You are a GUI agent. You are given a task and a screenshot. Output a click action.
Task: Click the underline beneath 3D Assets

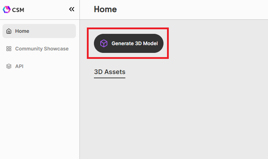click(109, 78)
